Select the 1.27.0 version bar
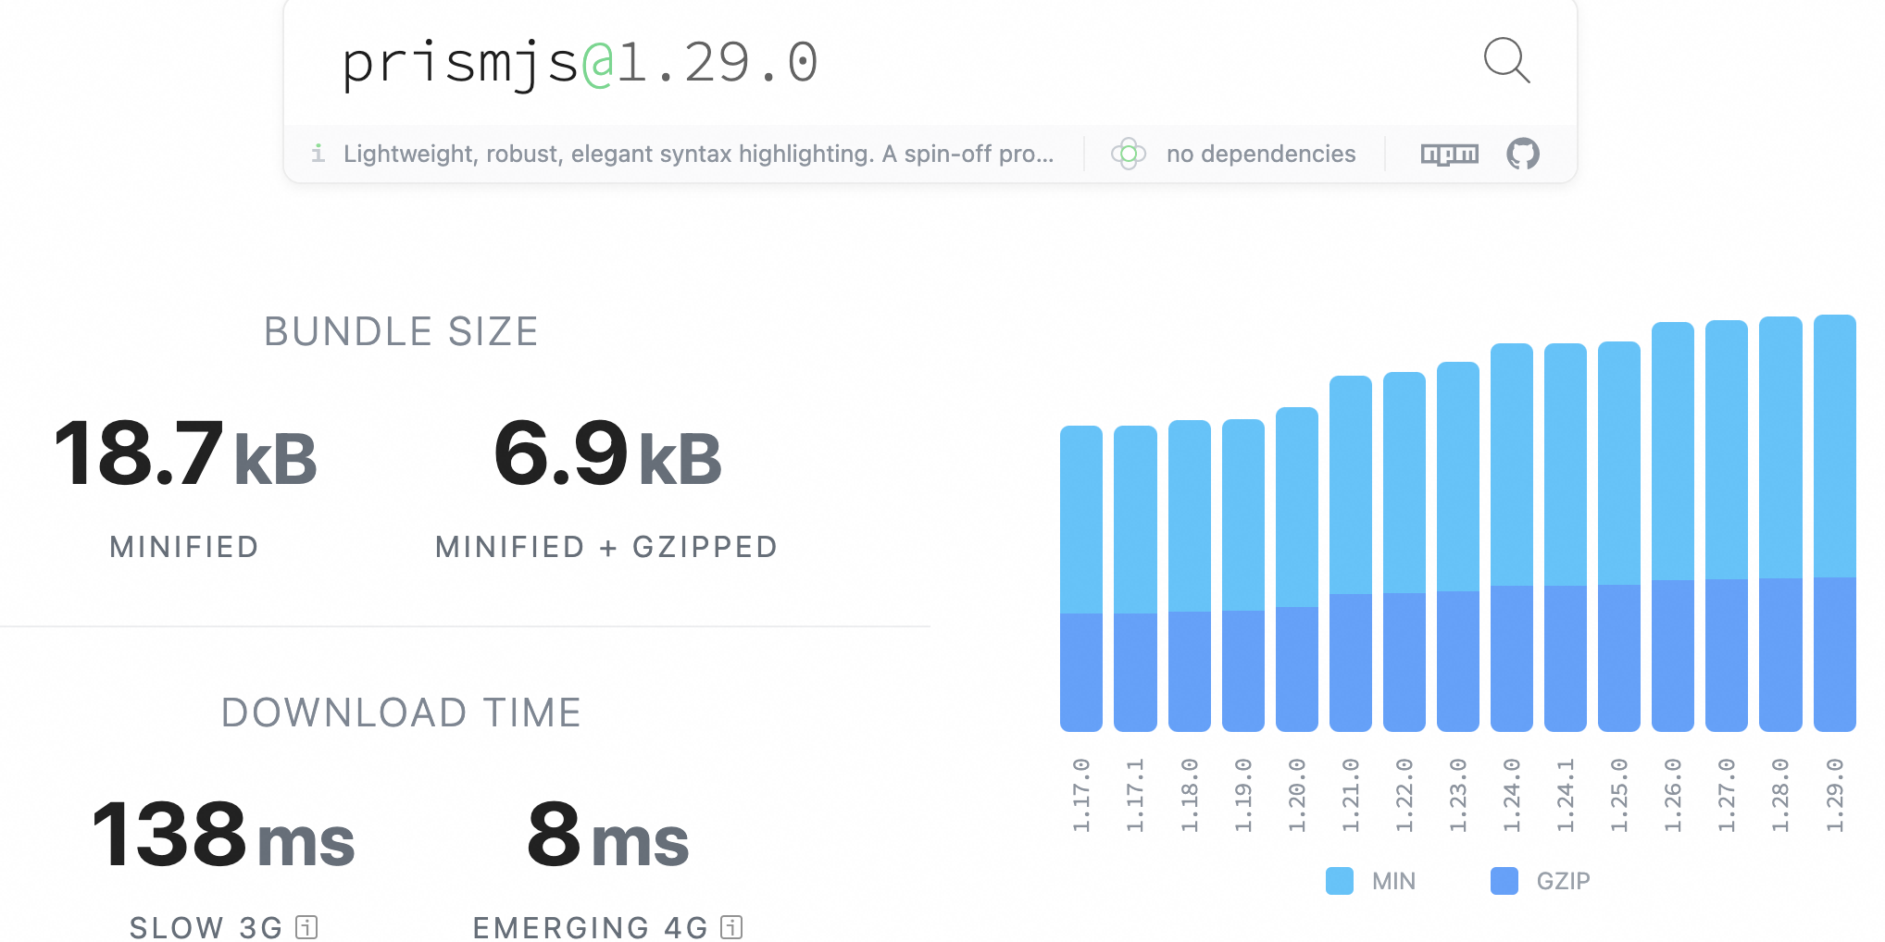 1727,526
